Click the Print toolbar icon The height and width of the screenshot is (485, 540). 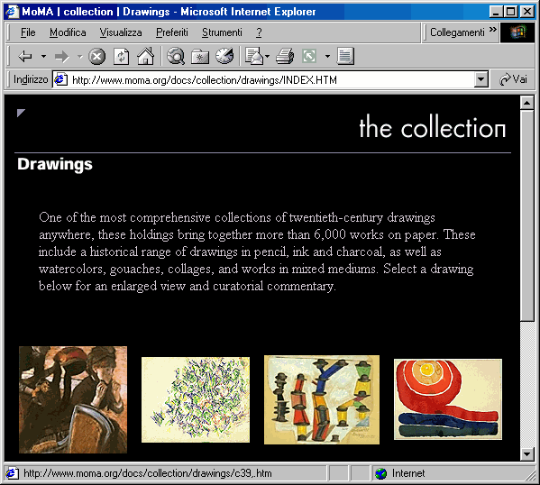pyautogui.click(x=285, y=56)
